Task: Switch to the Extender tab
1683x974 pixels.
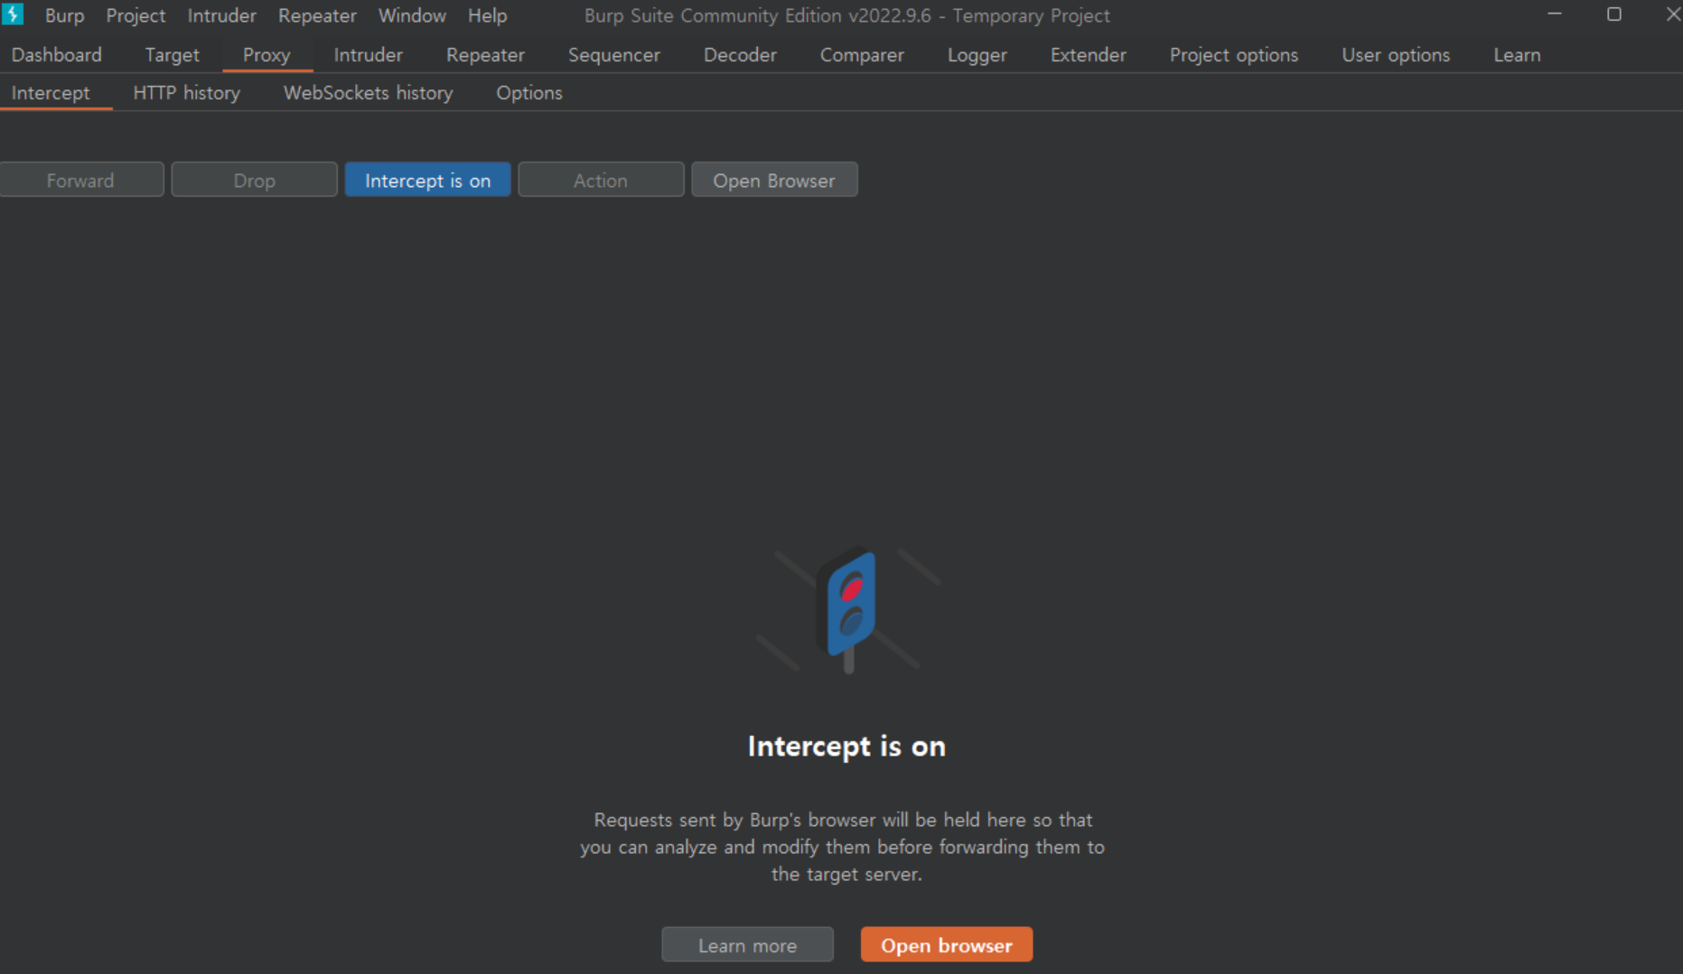Action: 1088,55
